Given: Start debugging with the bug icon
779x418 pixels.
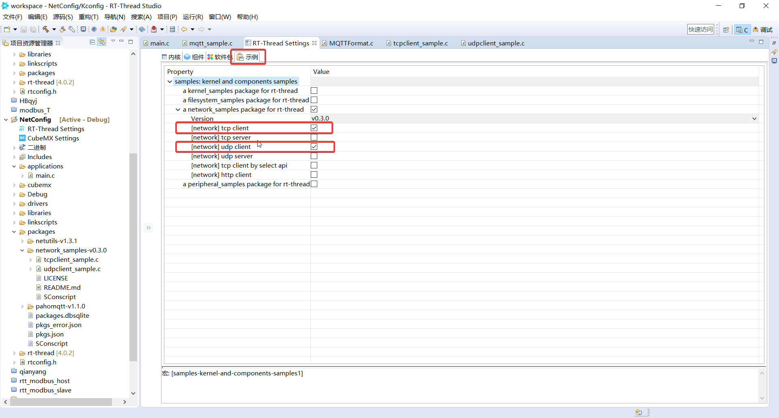Looking at the screenshot, I should 103,29.
